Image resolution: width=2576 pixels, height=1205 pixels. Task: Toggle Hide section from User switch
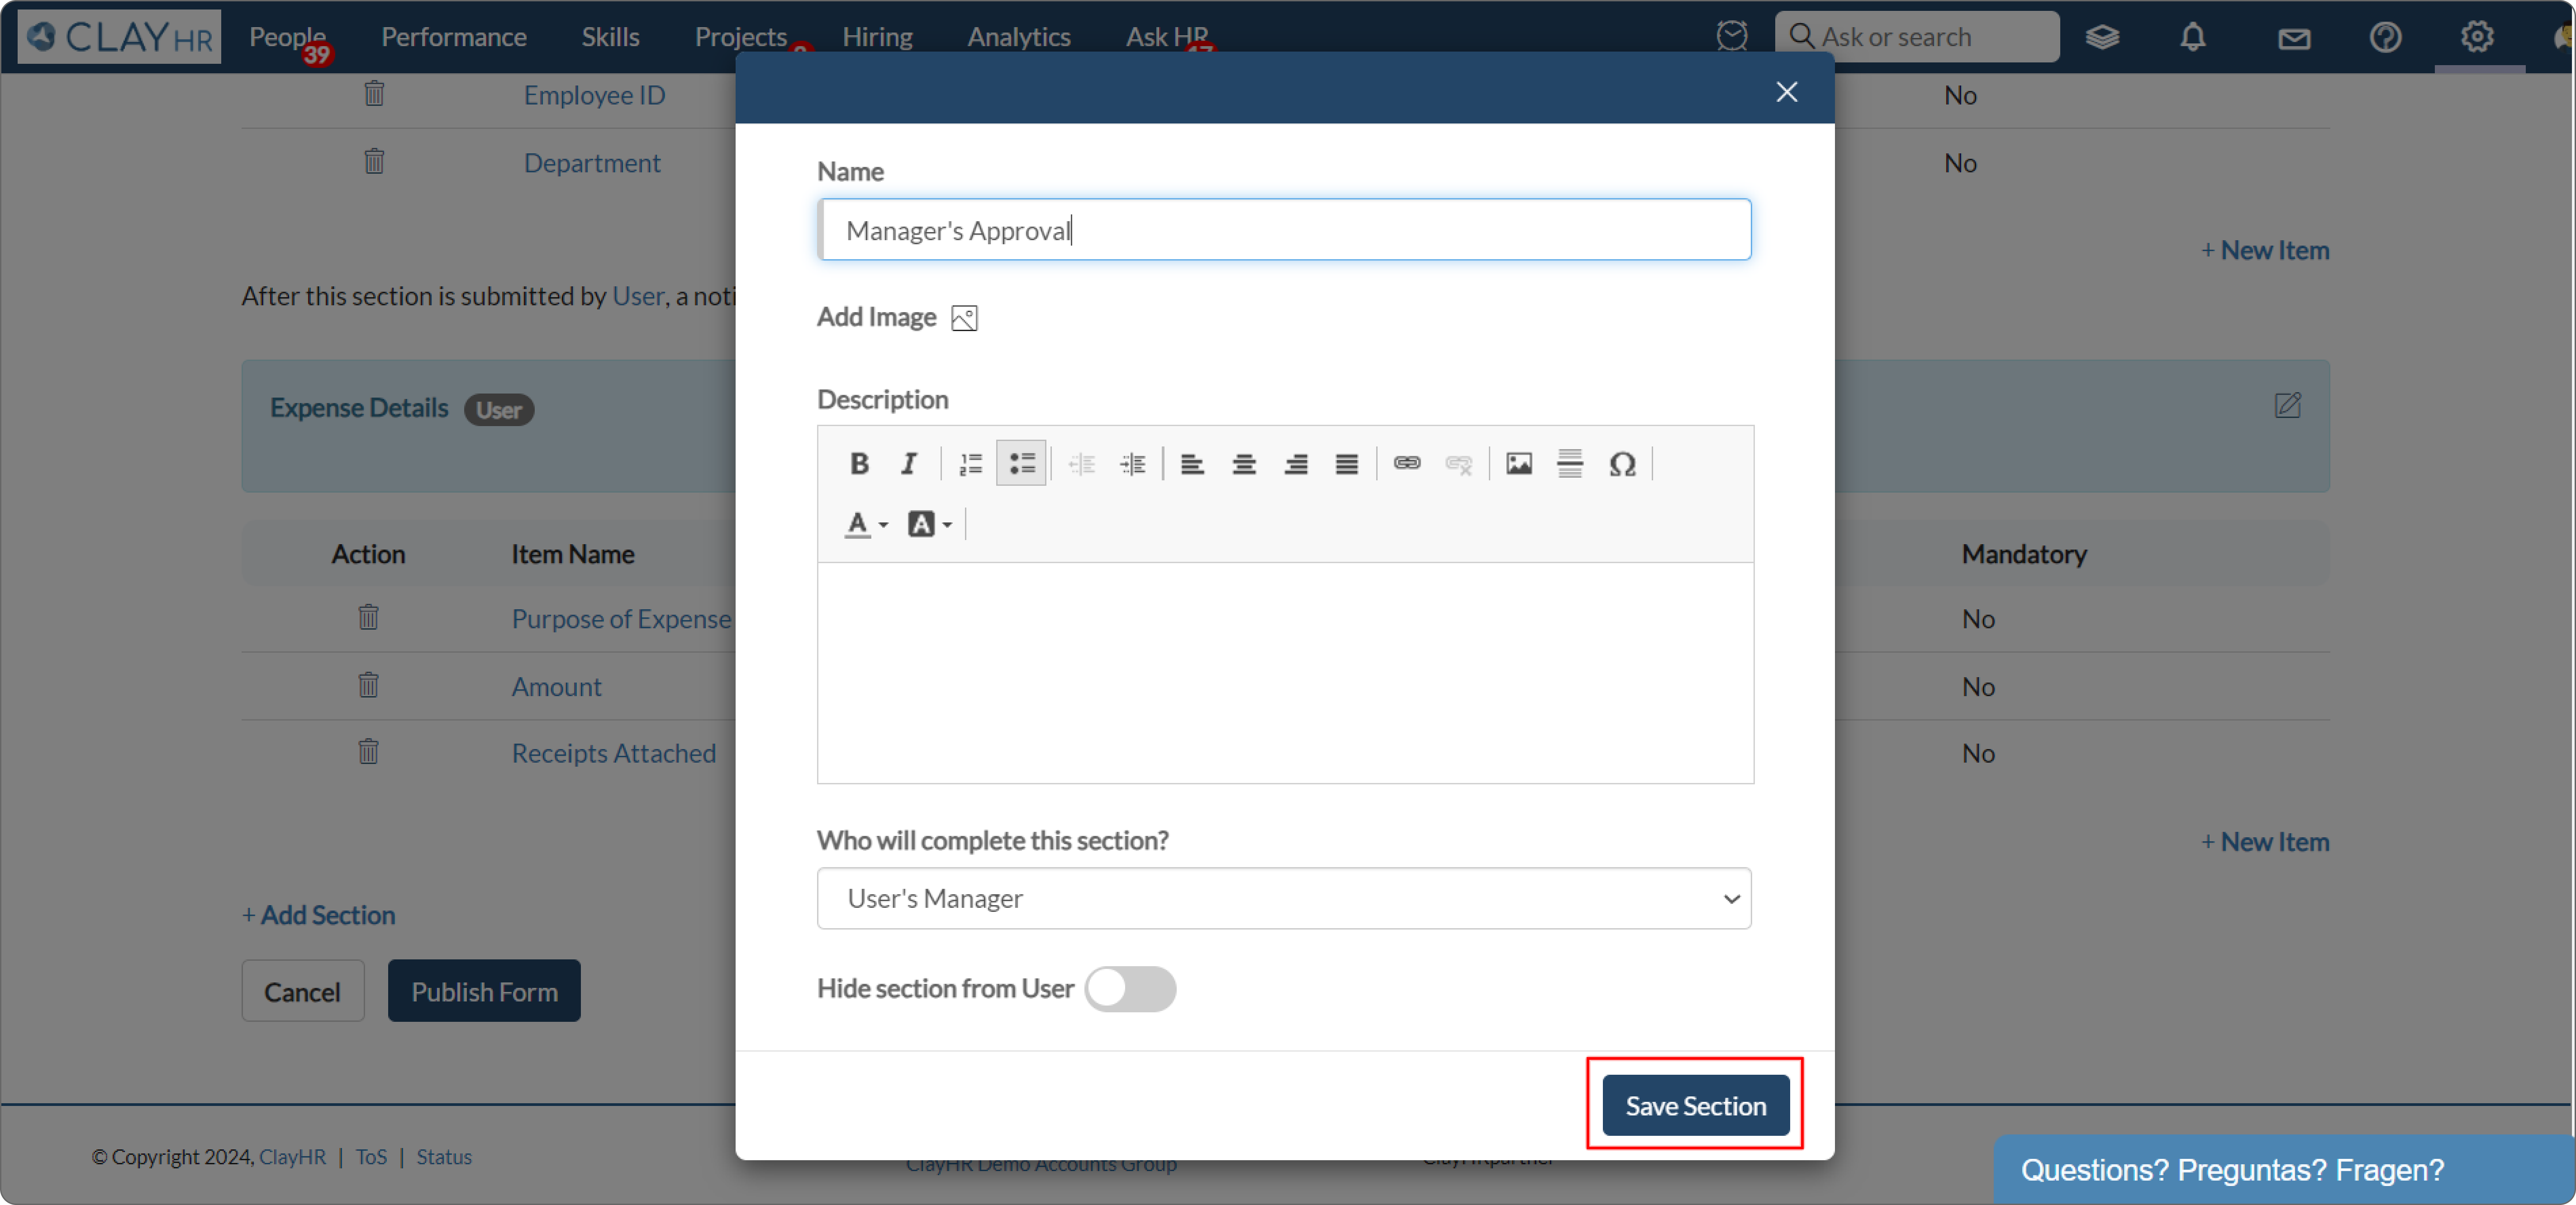pos(1130,989)
